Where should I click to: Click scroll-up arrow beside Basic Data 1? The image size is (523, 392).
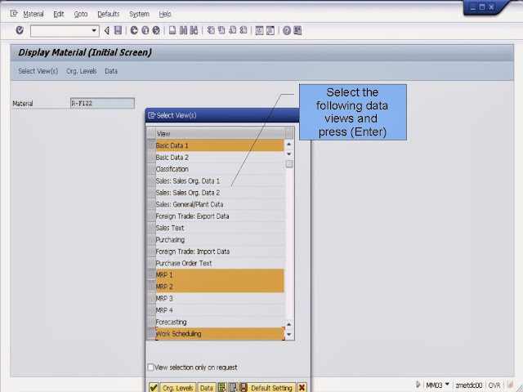(288, 144)
